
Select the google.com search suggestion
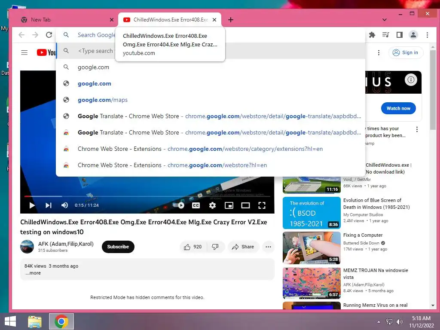pos(211,67)
